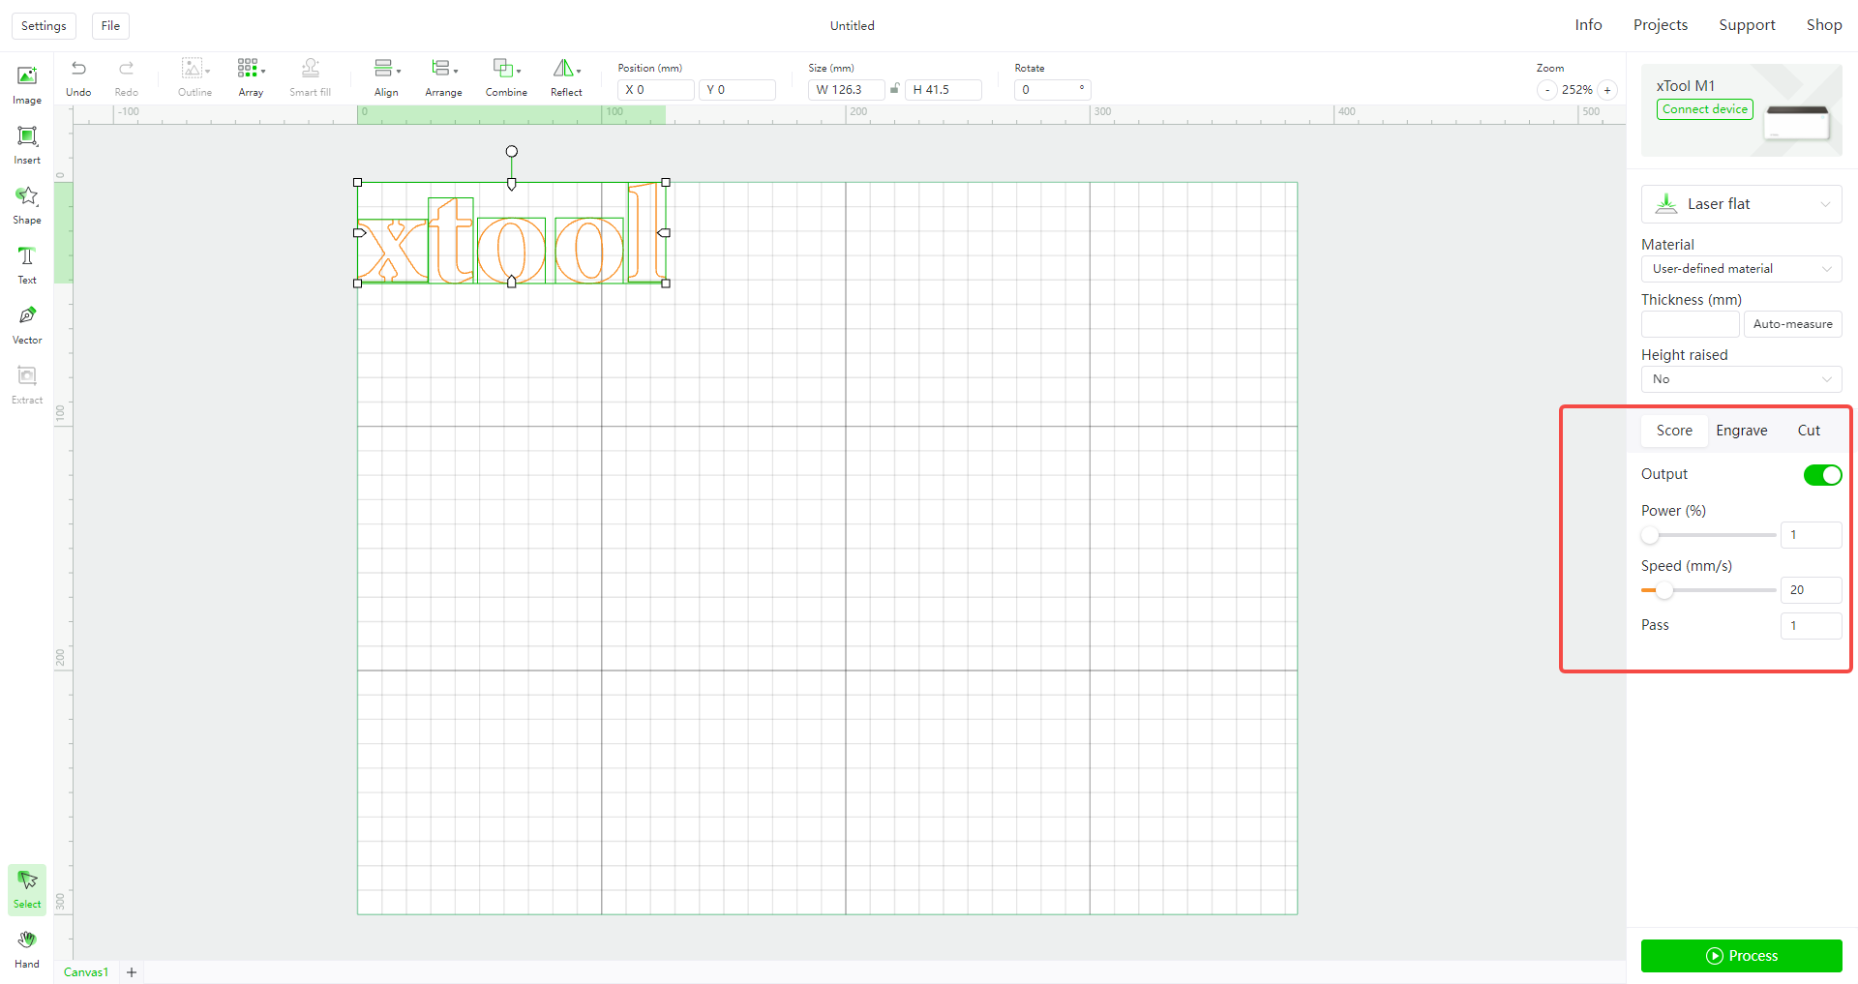The width and height of the screenshot is (1858, 984).
Task: Click the Connect device button
Action: coord(1705,109)
